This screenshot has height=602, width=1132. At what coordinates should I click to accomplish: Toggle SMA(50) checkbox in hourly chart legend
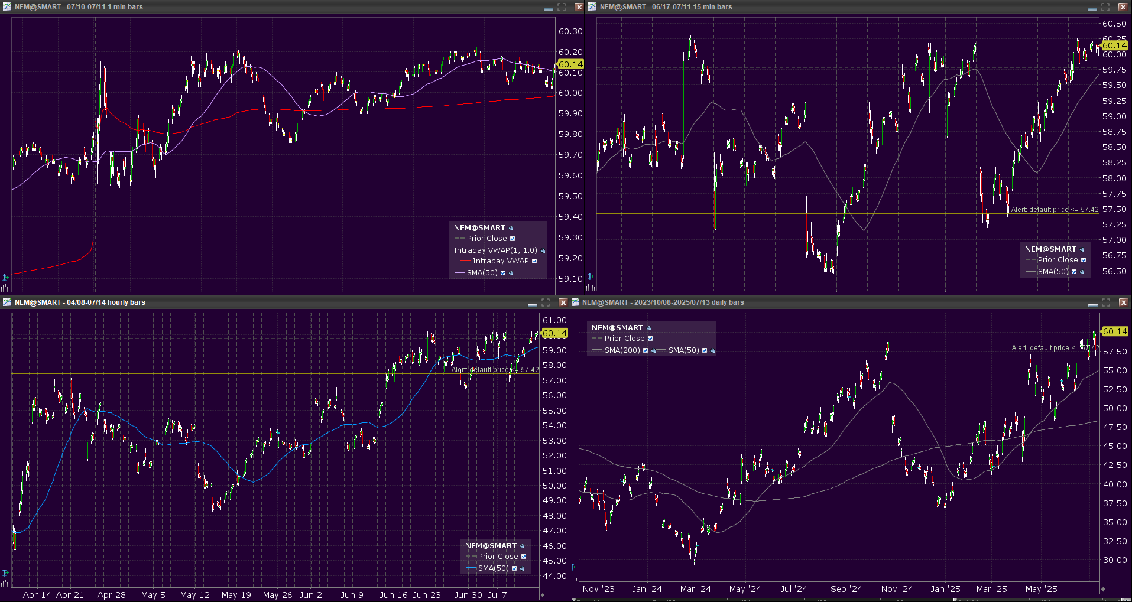(514, 568)
